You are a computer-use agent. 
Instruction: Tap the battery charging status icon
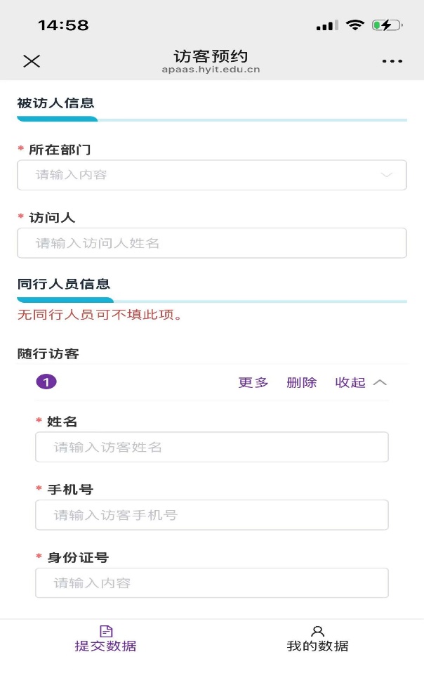pos(386,25)
